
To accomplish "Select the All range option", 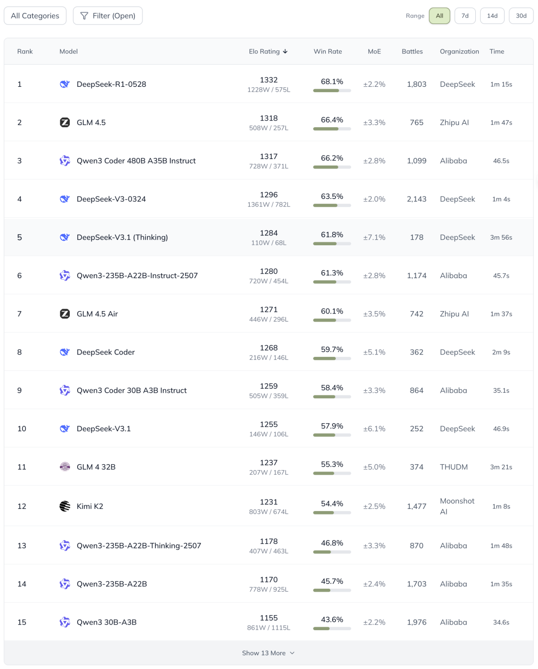I will coord(439,16).
